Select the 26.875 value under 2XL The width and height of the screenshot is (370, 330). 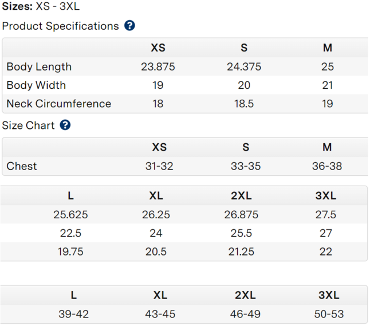point(241,215)
